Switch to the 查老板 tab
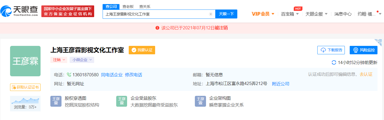This screenshot has height=120, width=384. tap(128, 7)
